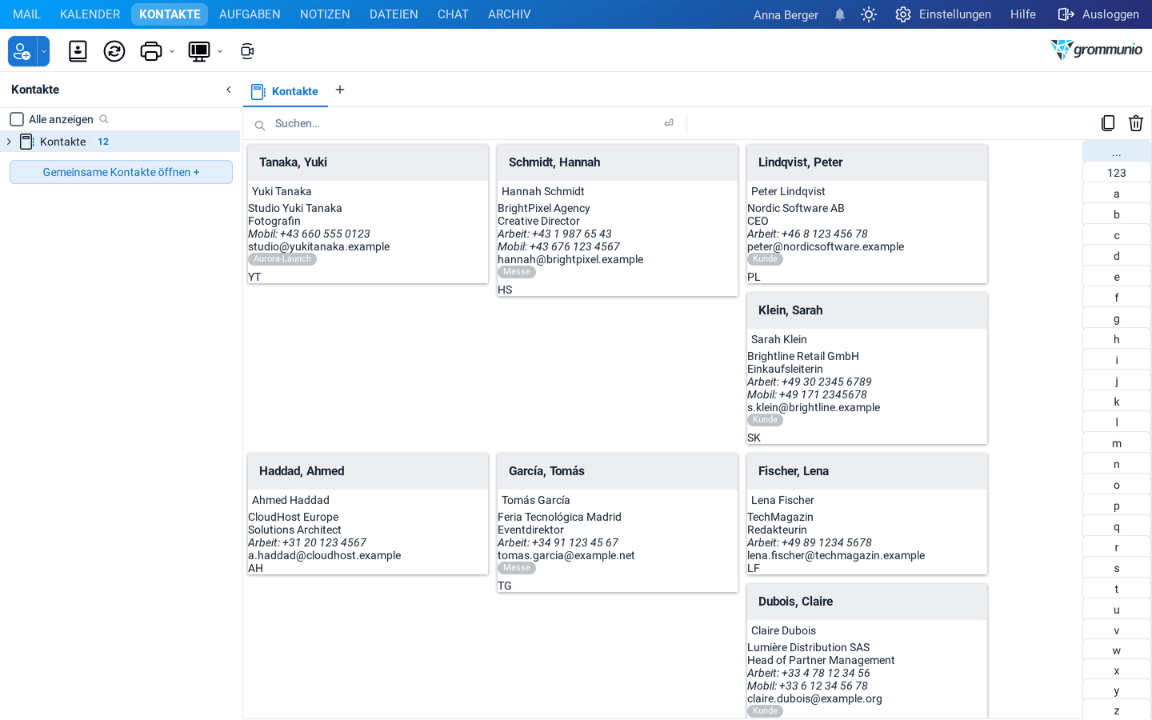Expand the view options arrow
Viewport: 1152px width, 720px height.
(x=220, y=51)
